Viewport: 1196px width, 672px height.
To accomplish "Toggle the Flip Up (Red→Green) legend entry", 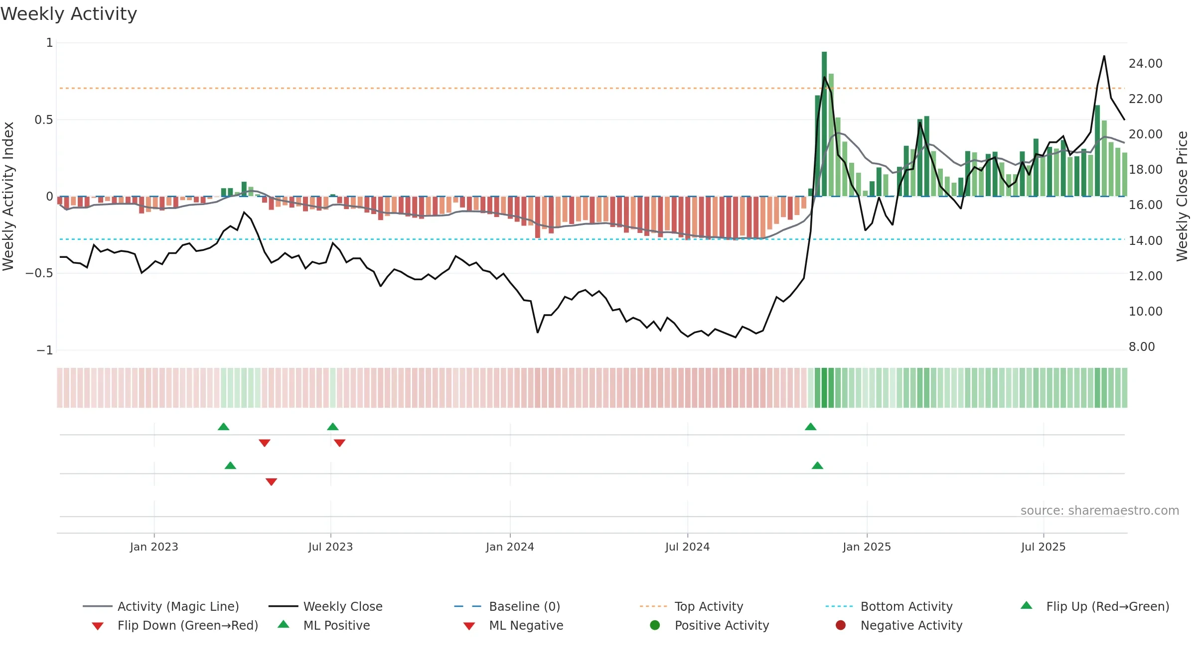I will [1095, 606].
